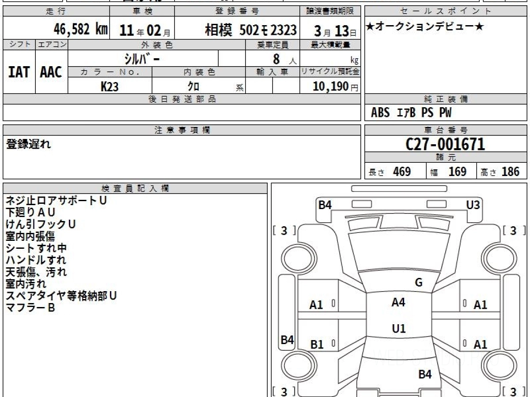Click the front-left wheel circle in the diagram
The width and height of the screenshot is (530, 397).
tap(294, 256)
